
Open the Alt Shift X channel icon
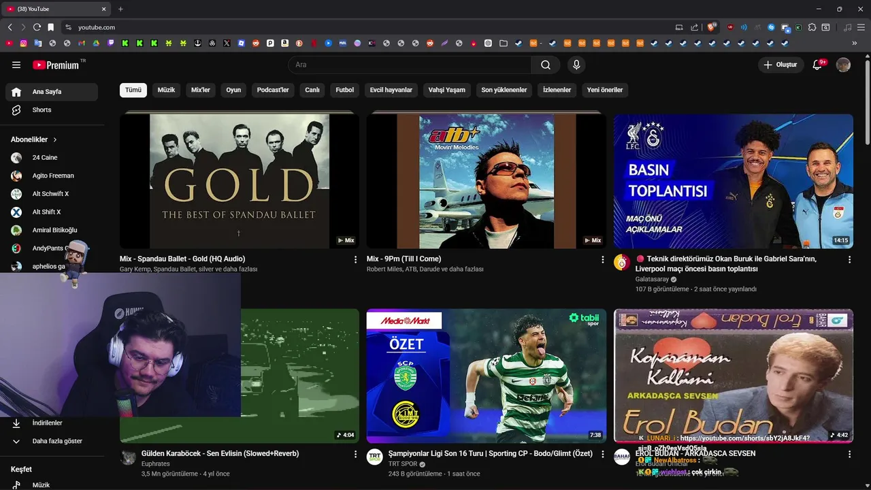click(16, 212)
